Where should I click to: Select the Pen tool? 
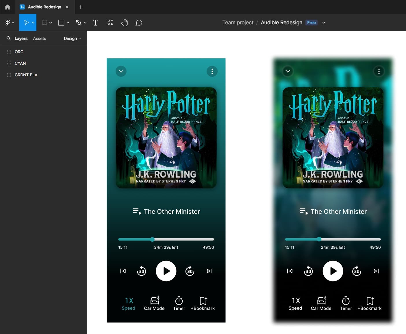click(x=79, y=23)
